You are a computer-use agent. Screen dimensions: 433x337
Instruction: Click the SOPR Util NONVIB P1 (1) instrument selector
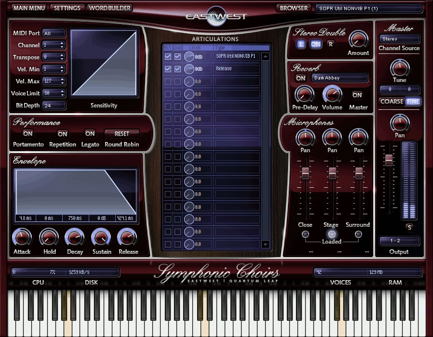369,9
